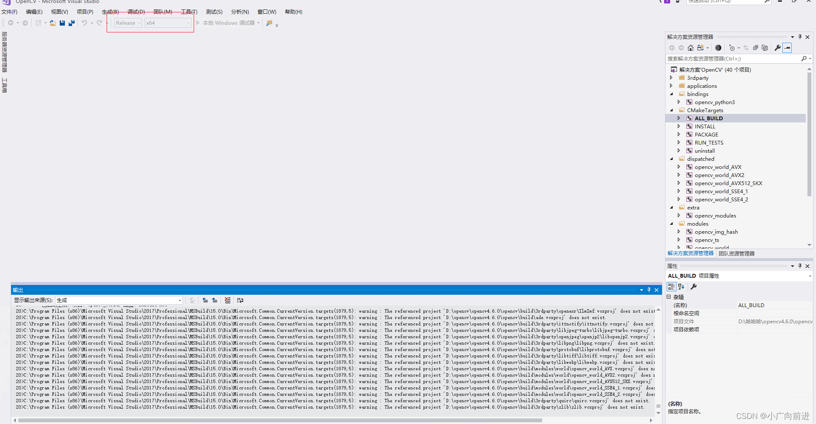This screenshot has width=816, height=424.
Task: Click the Properties wrench in Solution Explorer
Action: pyautogui.click(x=778, y=48)
